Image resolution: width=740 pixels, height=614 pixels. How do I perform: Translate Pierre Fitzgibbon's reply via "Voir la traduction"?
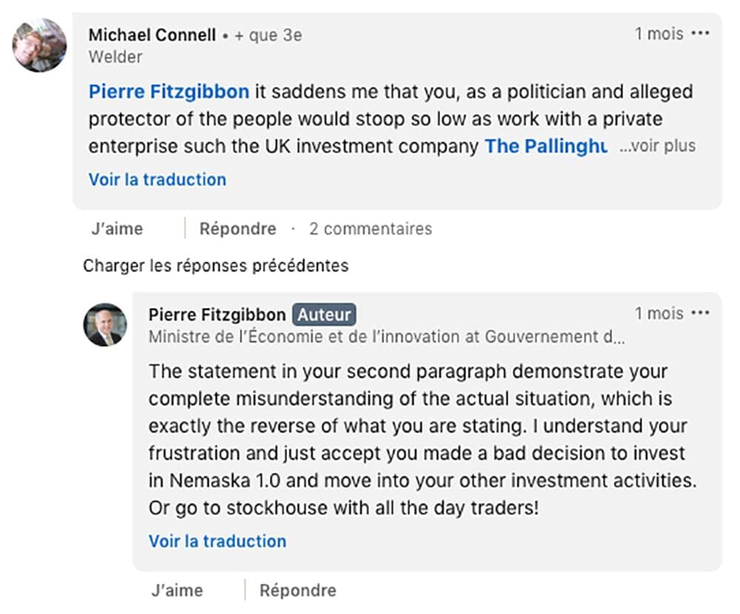point(217,541)
